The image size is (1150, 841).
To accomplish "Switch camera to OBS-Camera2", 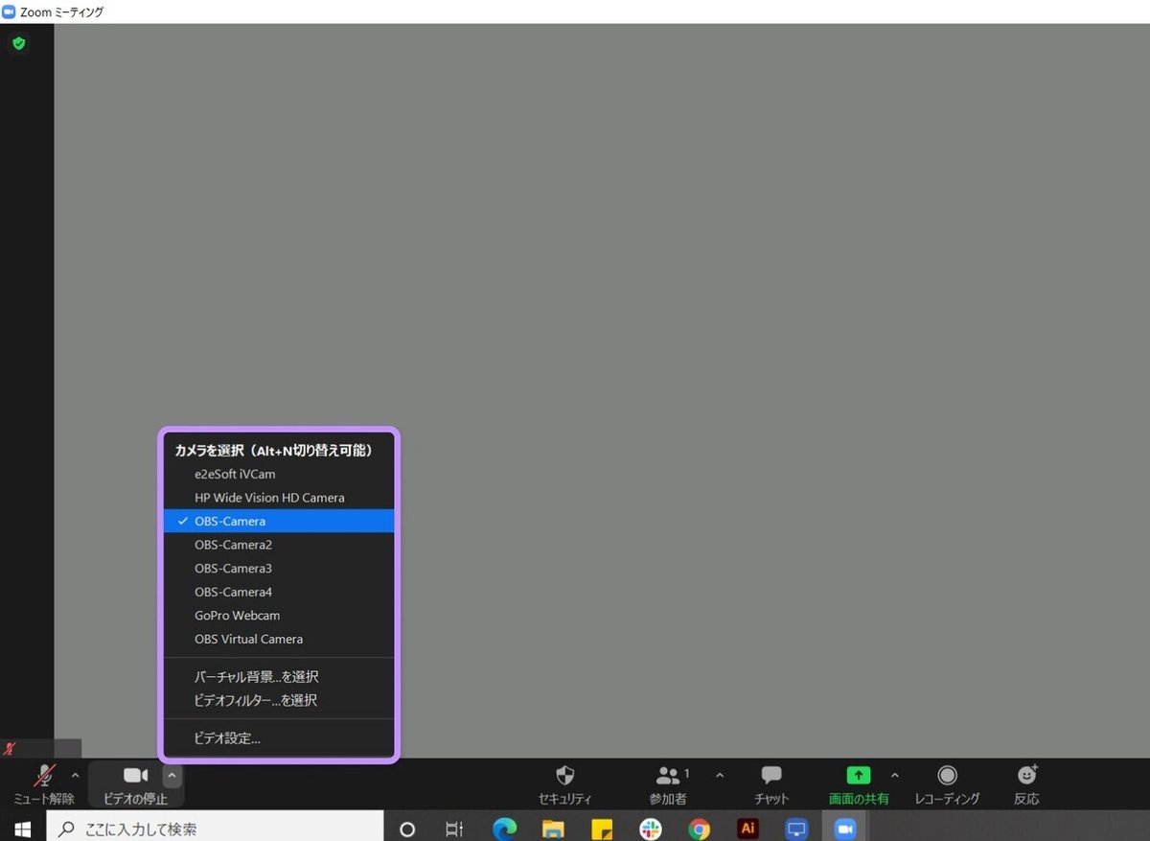I will coord(279,545).
